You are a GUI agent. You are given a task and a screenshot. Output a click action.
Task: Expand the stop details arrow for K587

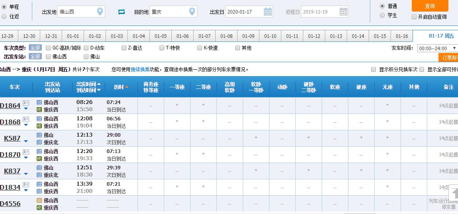click(x=26, y=141)
